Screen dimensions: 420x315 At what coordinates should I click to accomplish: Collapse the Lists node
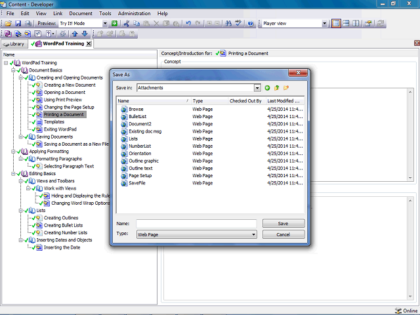20,211
